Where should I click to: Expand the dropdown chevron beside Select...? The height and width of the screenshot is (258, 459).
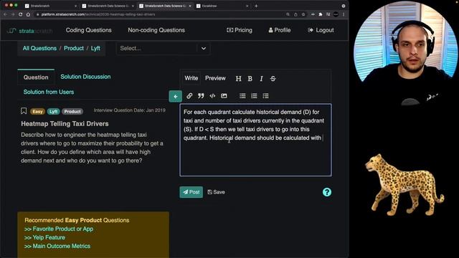[204, 48]
